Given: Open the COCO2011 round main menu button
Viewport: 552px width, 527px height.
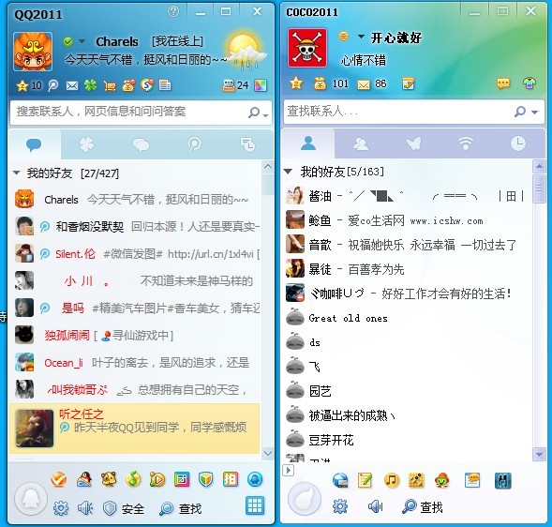Looking at the screenshot, I should (x=305, y=499).
